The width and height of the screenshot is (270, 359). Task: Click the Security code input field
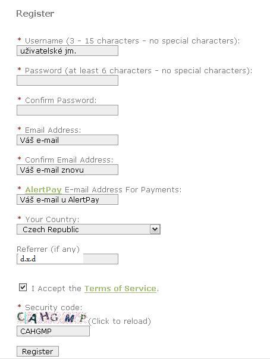click(x=53, y=331)
